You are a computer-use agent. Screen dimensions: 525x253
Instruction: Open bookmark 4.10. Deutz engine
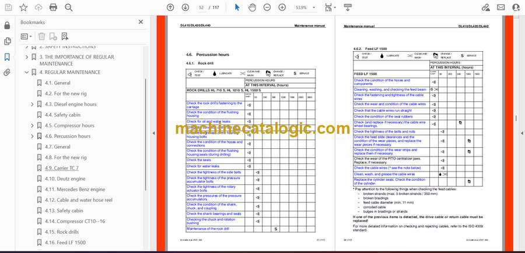coord(65,179)
